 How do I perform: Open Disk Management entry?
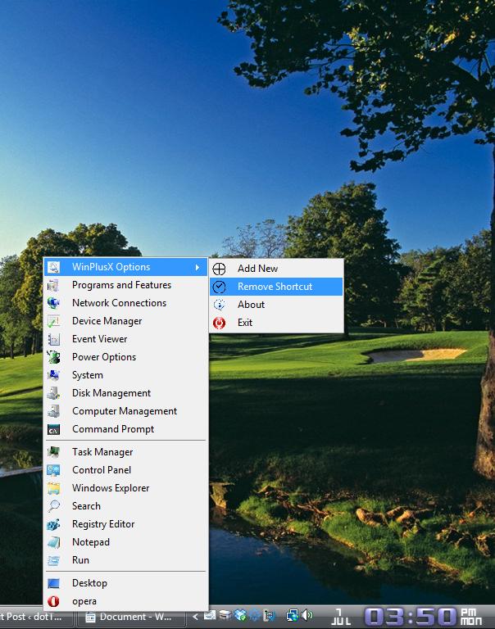(x=111, y=393)
